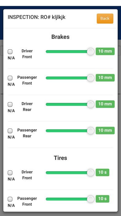
Task: Click the Brakes Passenger Front 10 mm badge
Action: [x=105, y=78]
